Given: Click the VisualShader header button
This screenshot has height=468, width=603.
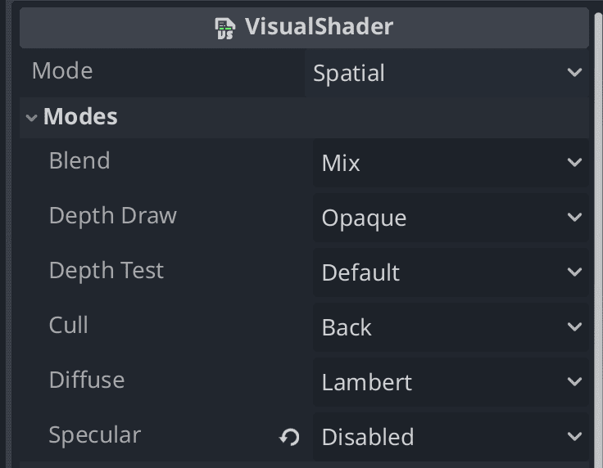Looking at the screenshot, I should (304, 28).
